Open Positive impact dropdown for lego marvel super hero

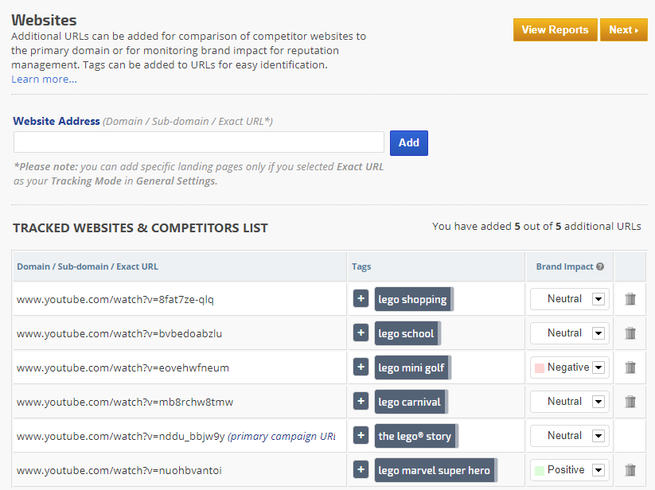point(598,470)
